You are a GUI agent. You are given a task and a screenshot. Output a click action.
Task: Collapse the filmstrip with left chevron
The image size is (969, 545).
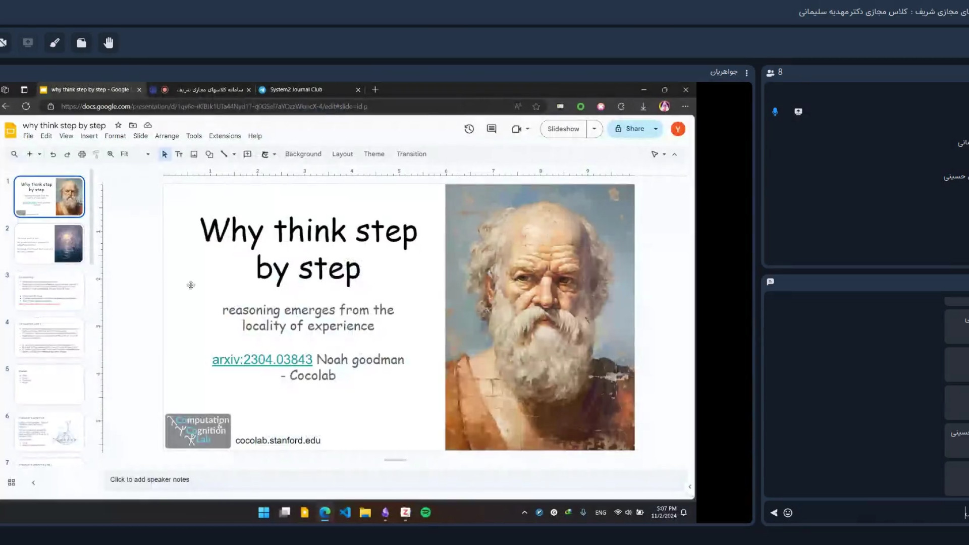pyautogui.click(x=33, y=483)
